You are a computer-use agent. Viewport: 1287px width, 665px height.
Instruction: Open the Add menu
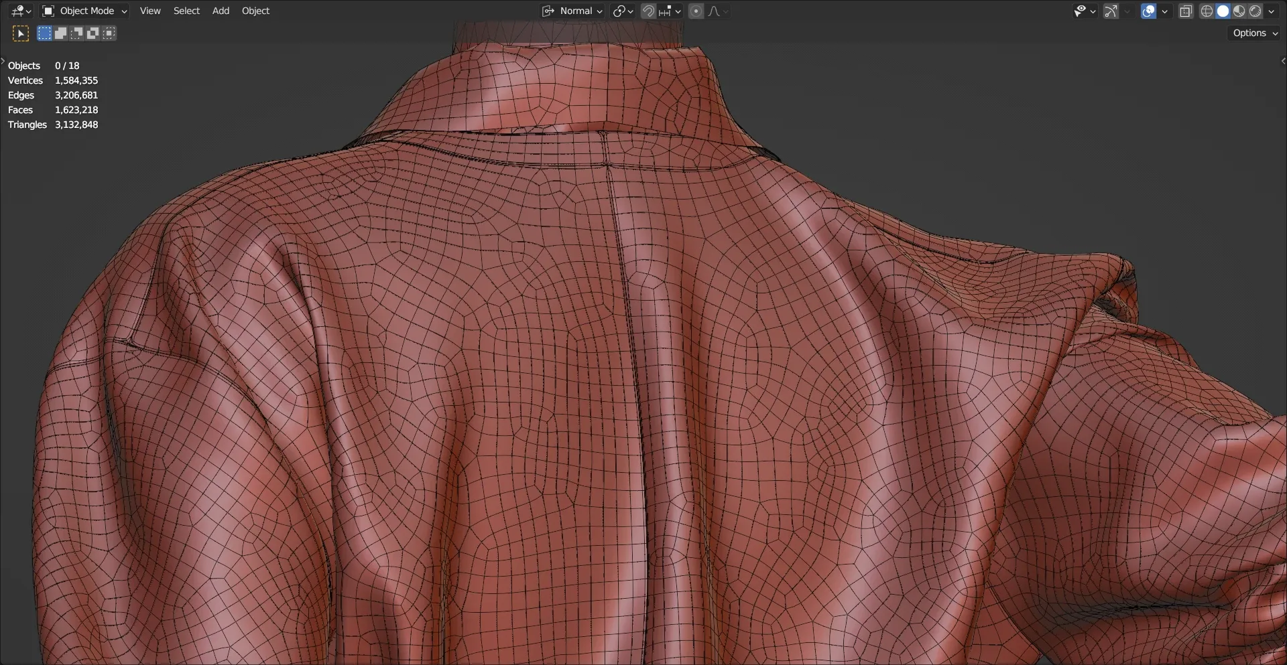(221, 11)
